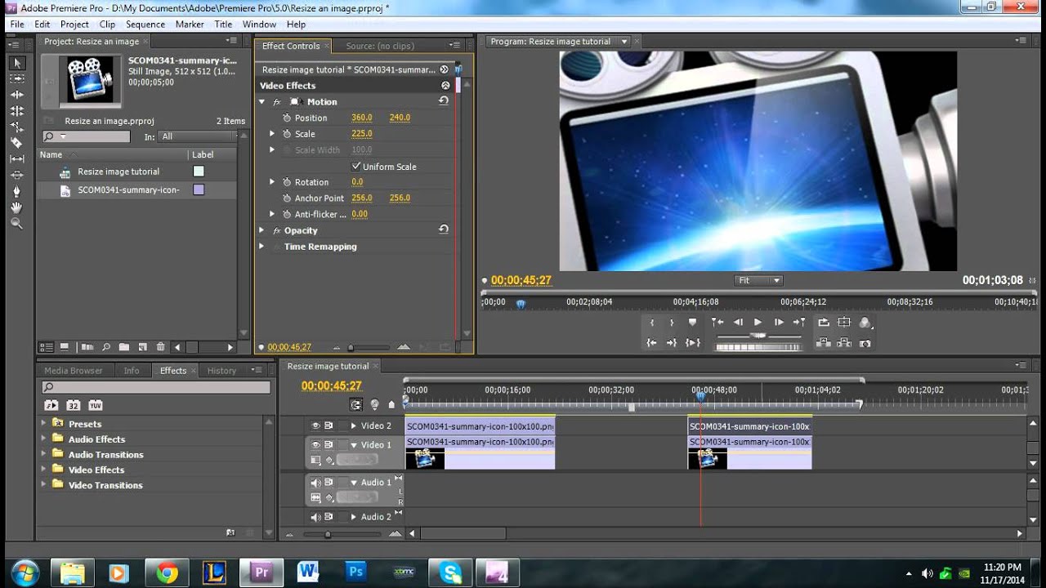Click the Lift button in Program monitor
This screenshot has height=588, width=1046.
(824, 343)
